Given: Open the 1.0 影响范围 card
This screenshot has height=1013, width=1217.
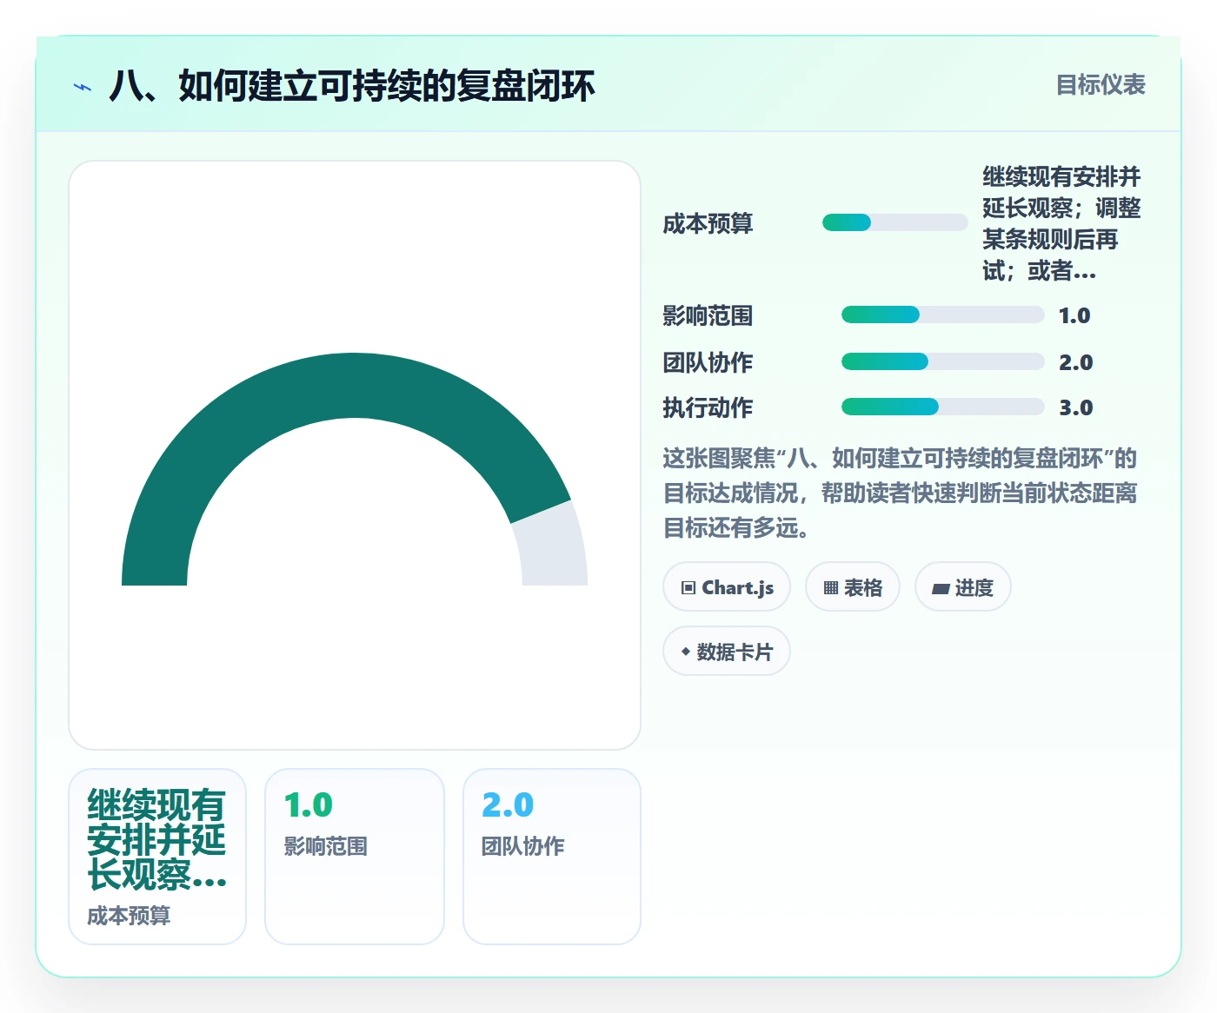Looking at the screenshot, I should 355,857.
